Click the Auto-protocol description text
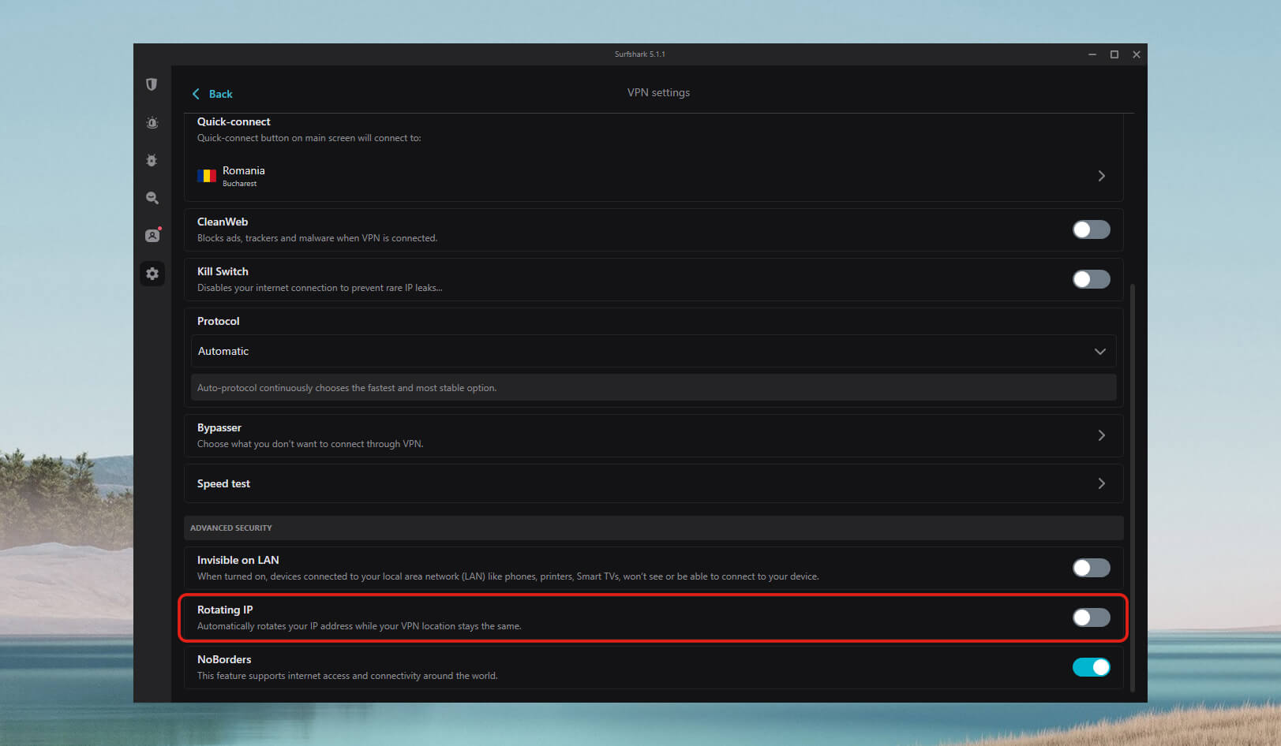This screenshot has height=746, width=1281. [x=346, y=388]
